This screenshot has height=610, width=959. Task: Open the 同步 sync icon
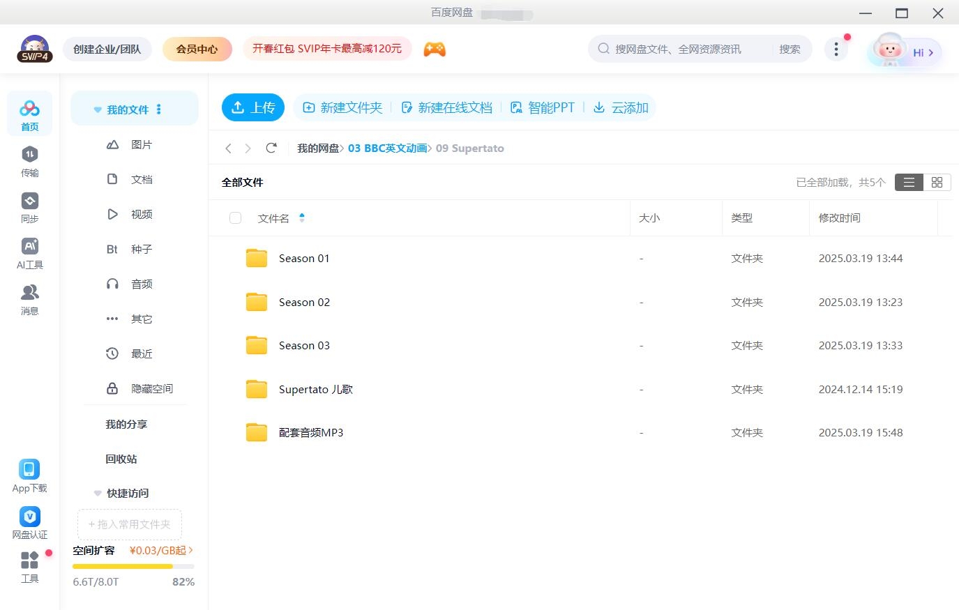pos(29,208)
